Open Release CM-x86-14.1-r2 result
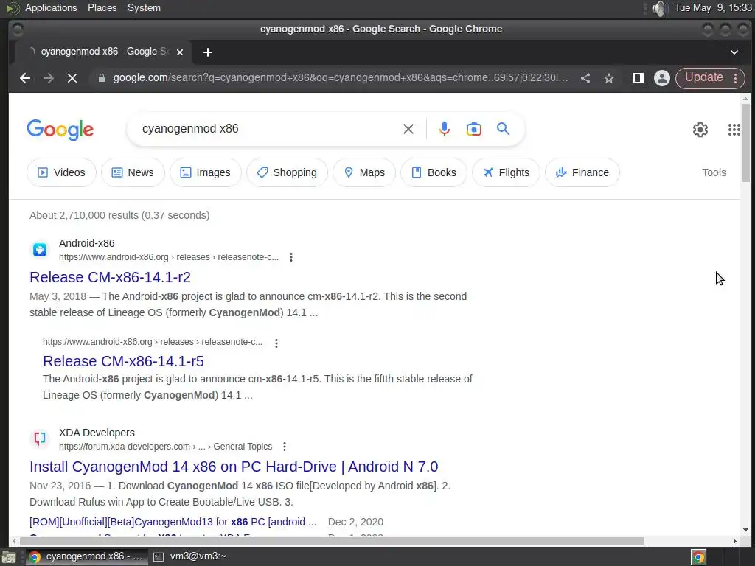This screenshot has width=755, height=566. click(111, 277)
